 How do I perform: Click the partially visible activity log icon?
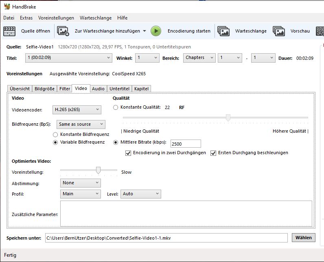pyautogui.click(x=320, y=31)
